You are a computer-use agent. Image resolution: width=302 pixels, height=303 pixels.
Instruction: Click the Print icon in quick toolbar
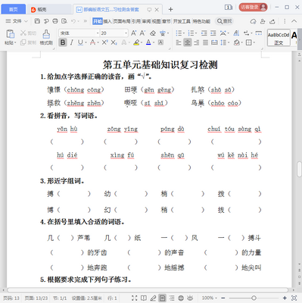[55, 21]
